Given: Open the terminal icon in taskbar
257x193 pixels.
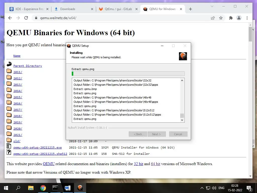Looking at the screenshot, I should [x=55, y=188].
